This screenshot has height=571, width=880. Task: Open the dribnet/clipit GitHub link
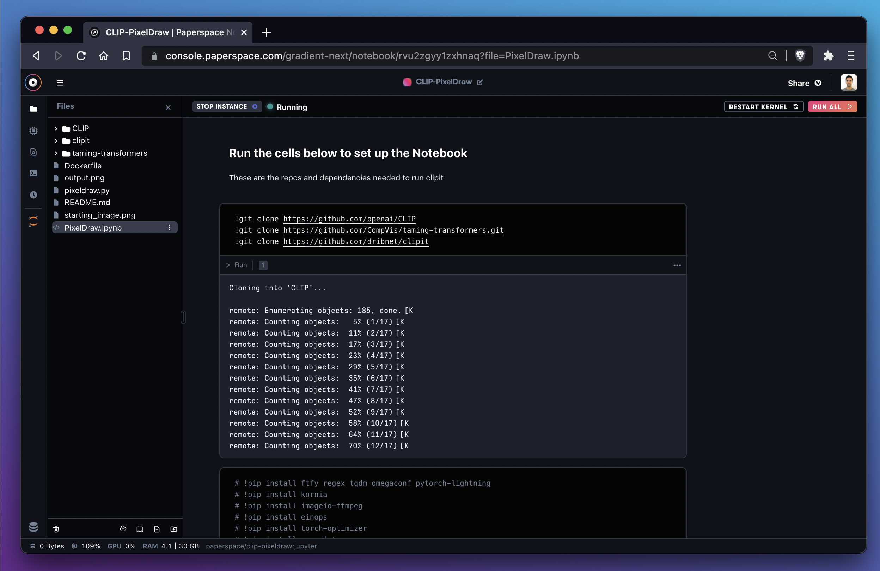coord(356,241)
